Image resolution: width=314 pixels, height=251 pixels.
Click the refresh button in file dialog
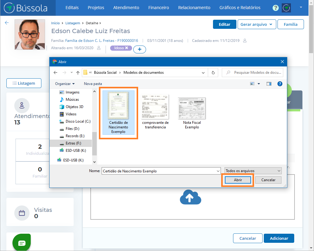(x=213, y=73)
